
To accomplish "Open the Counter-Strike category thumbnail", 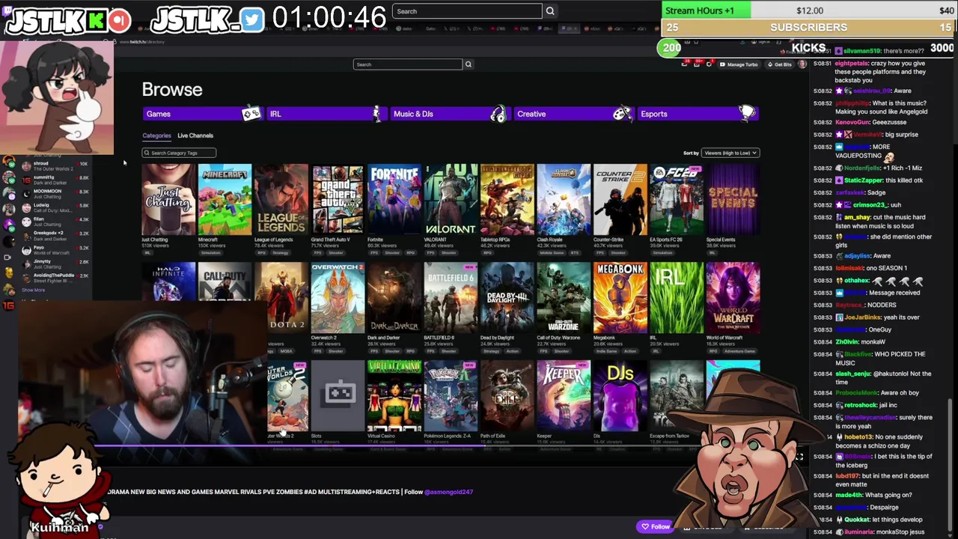I will pyautogui.click(x=620, y=200).
